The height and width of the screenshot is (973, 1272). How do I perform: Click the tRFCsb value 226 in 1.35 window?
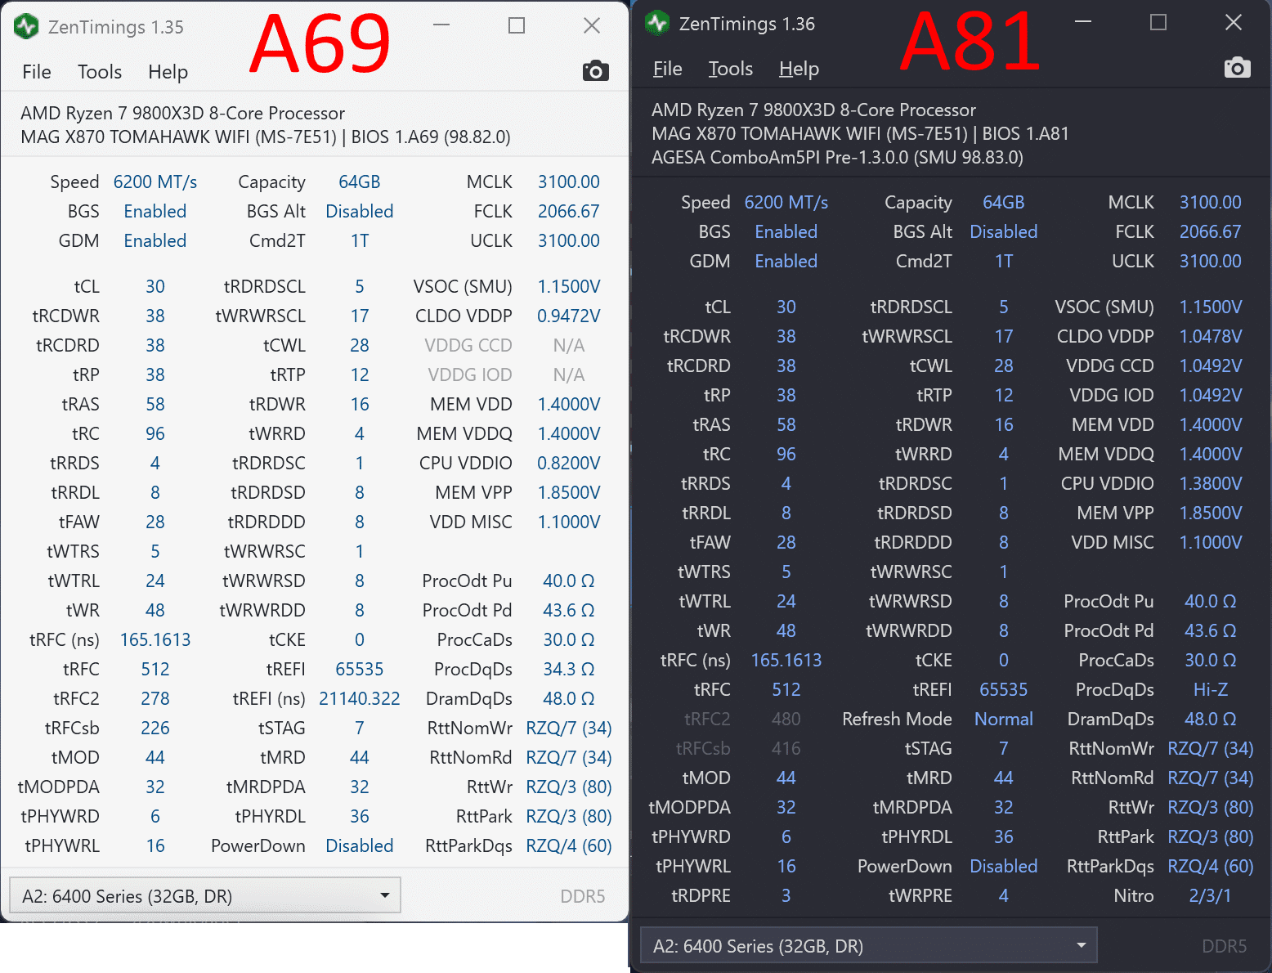point(155,728)
